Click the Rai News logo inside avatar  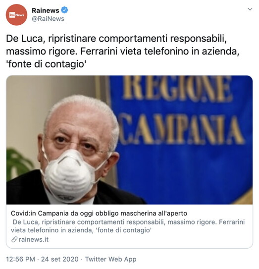point(16,15)
